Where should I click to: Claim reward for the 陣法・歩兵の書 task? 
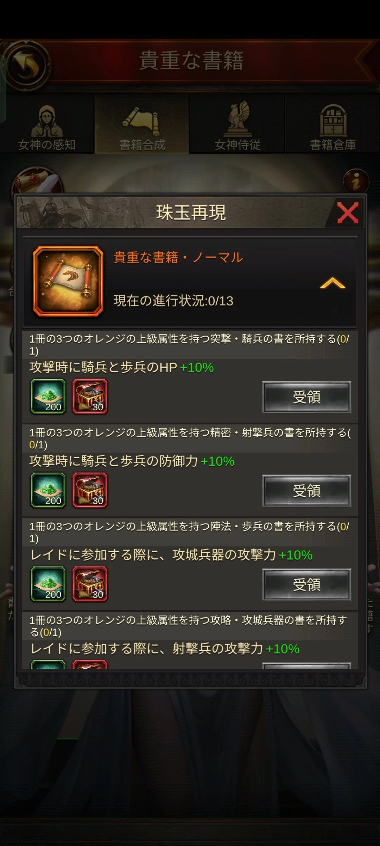pyautogui.click(x=306, y=584)
